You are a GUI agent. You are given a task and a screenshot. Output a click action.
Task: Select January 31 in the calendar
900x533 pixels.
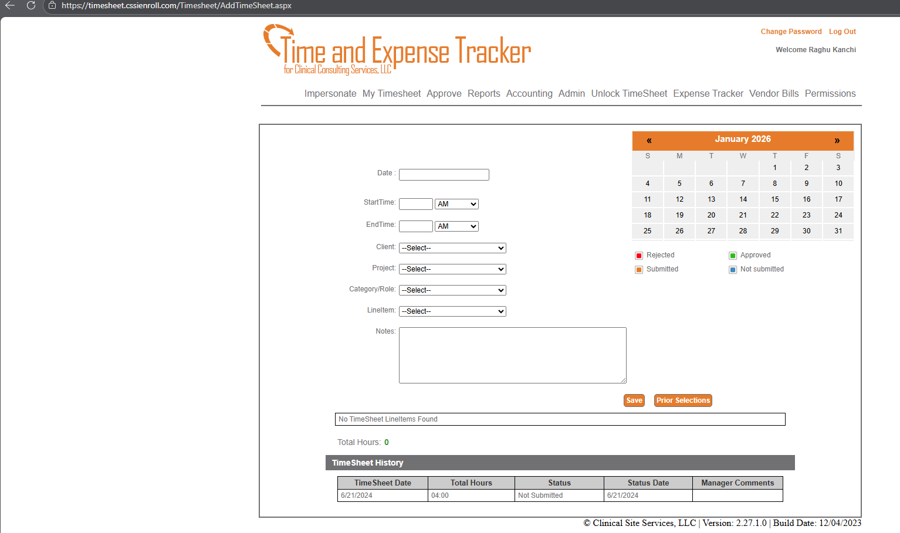point(838,231)
